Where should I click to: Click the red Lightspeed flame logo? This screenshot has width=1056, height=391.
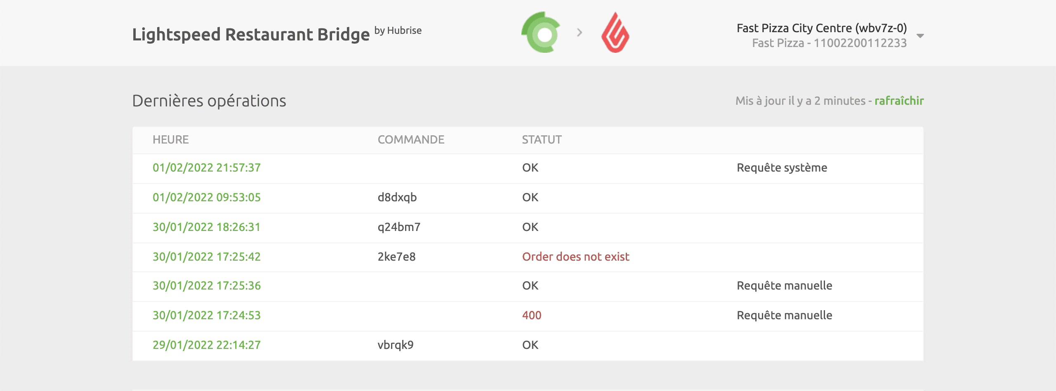pyautogui.click(x=615, y=33)
